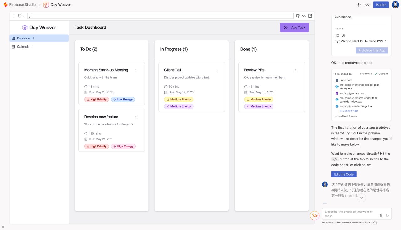Click the Add Task button
The image size is (401, 230).
point(294,28)
